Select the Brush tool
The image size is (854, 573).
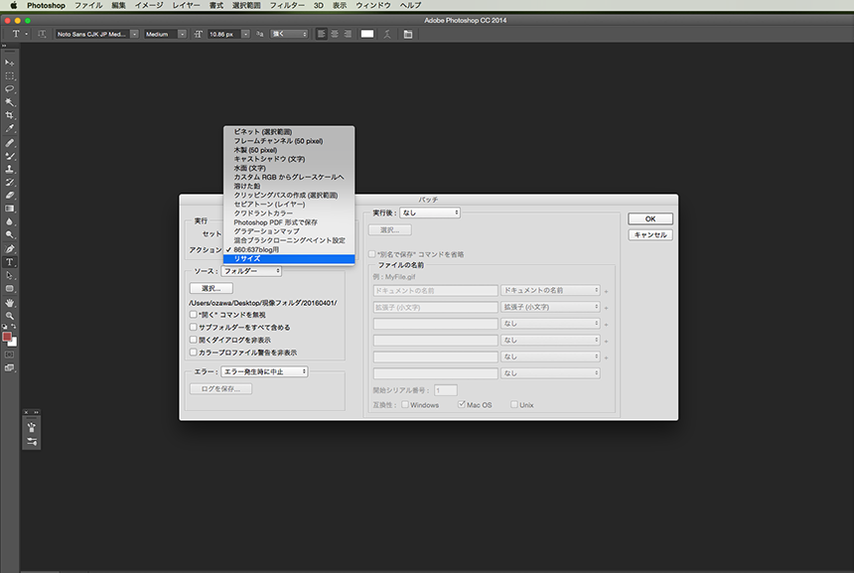click(x=10, y=156)
